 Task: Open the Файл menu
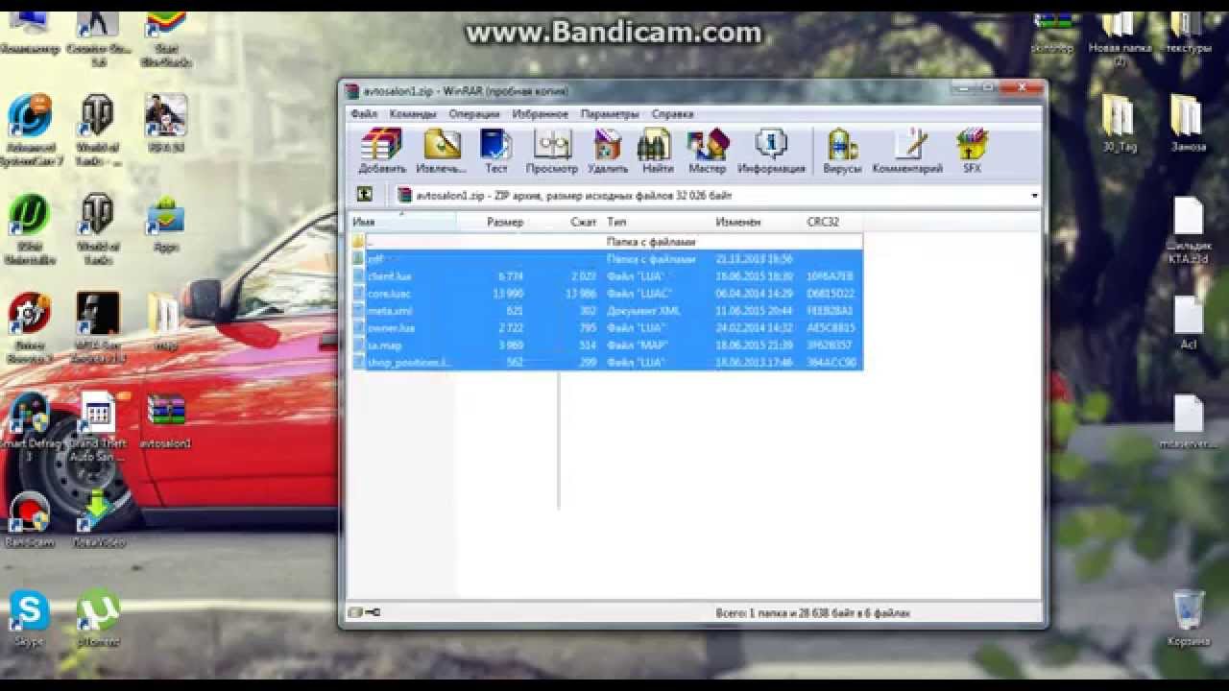(364, 114)
